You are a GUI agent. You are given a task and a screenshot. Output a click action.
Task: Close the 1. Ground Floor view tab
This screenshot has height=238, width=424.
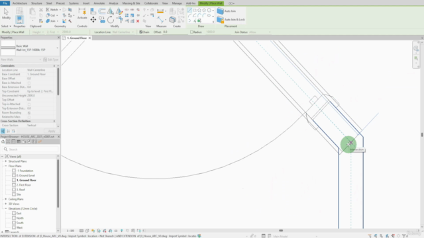pyautogui.click(x=89, y=38)
